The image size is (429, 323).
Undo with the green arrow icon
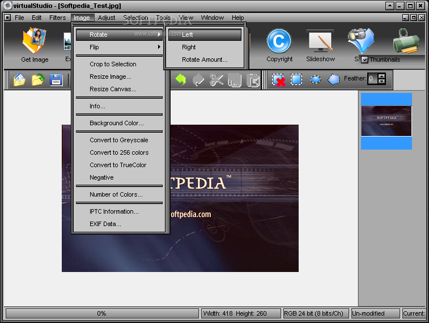181,80
